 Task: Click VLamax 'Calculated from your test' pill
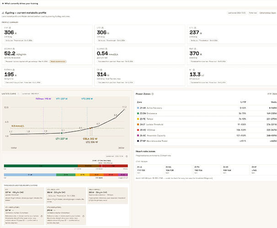point(116,62)
